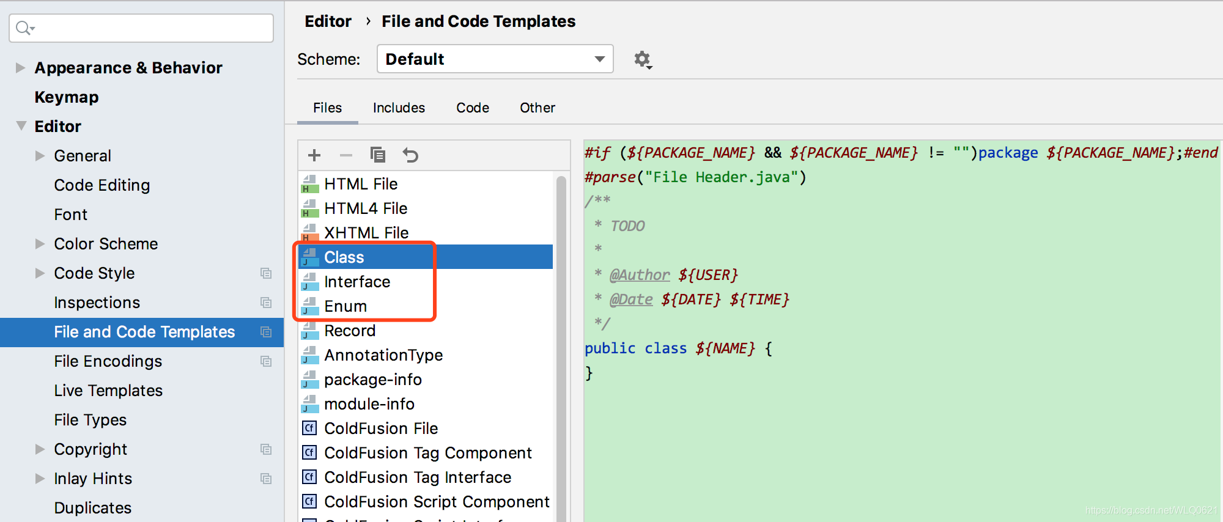Expand the General node arrow
This screenshot has height=522, width=1223.
point(40,156)
